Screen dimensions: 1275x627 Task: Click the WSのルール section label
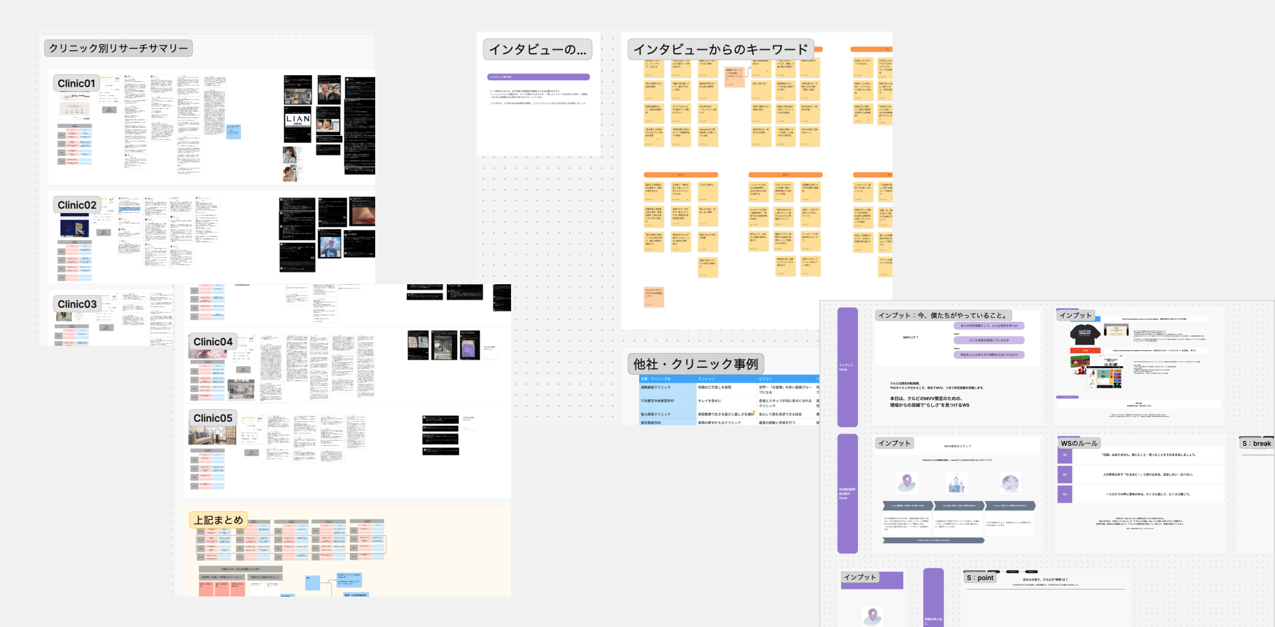click(1079, 443)
